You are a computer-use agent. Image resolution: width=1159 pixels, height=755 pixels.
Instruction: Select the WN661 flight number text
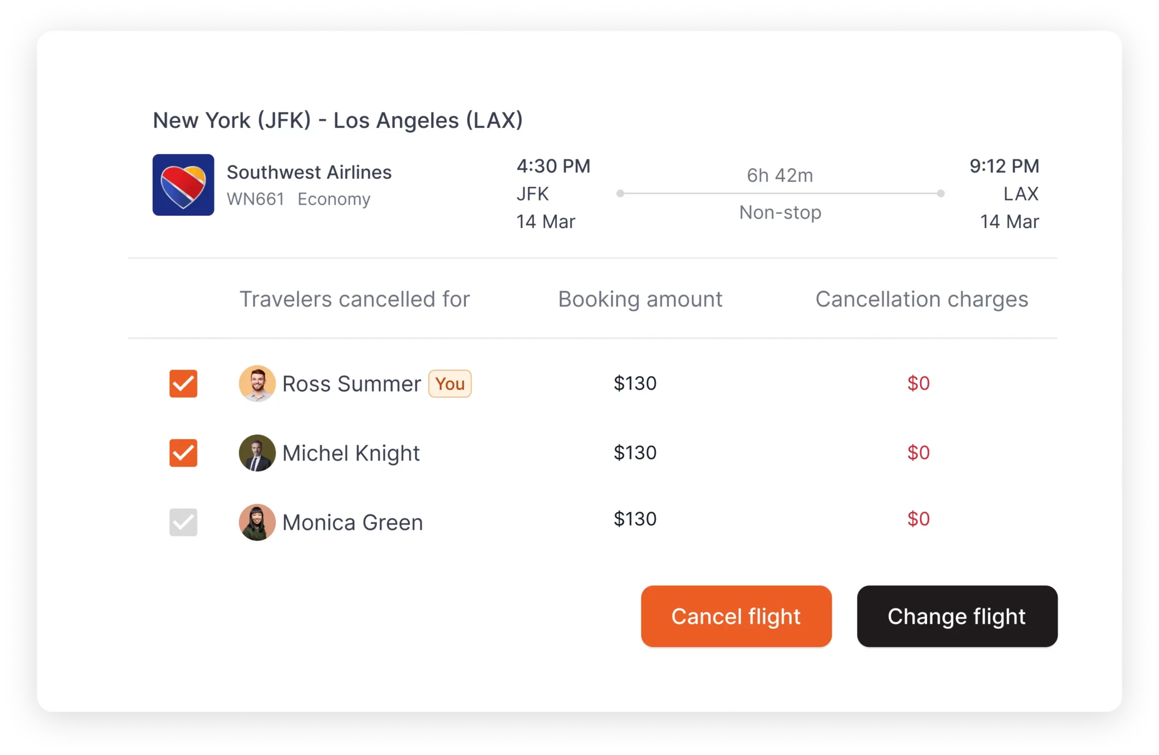[256, 199]
